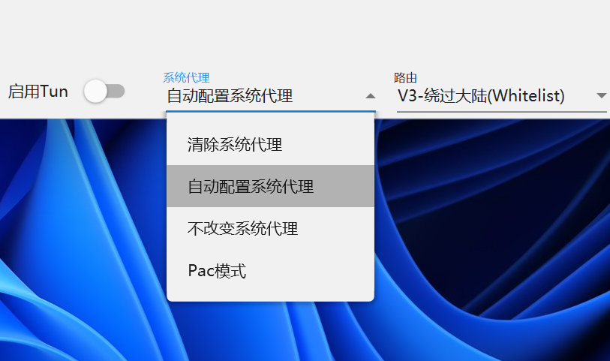Collapse the 系统代理 dropdown via its arrow
The height and width of the screenshot is (361, 610).
click(371, 96)
